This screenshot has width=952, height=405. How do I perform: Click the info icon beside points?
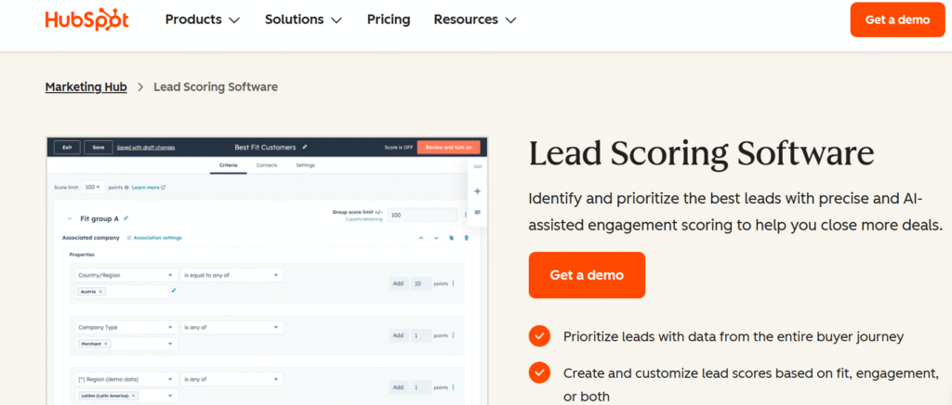click(x=126, y=188)
